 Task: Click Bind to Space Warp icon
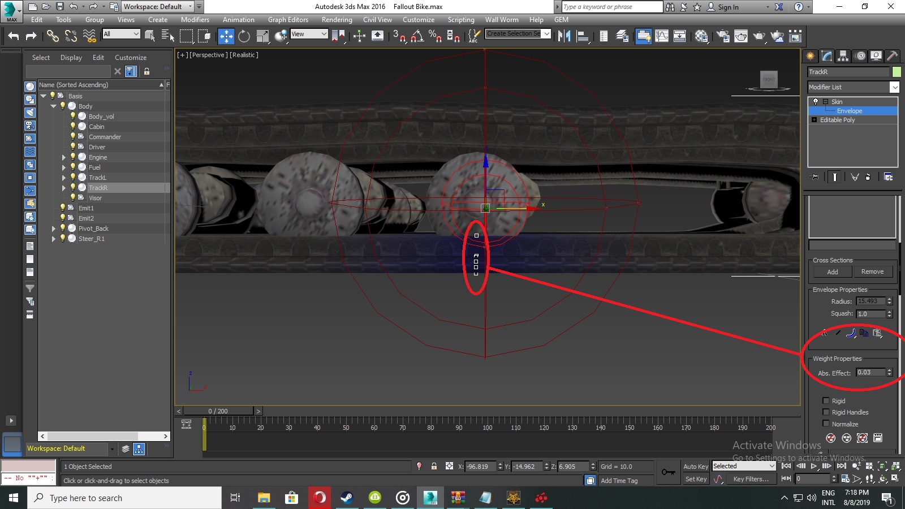[89, 36]
